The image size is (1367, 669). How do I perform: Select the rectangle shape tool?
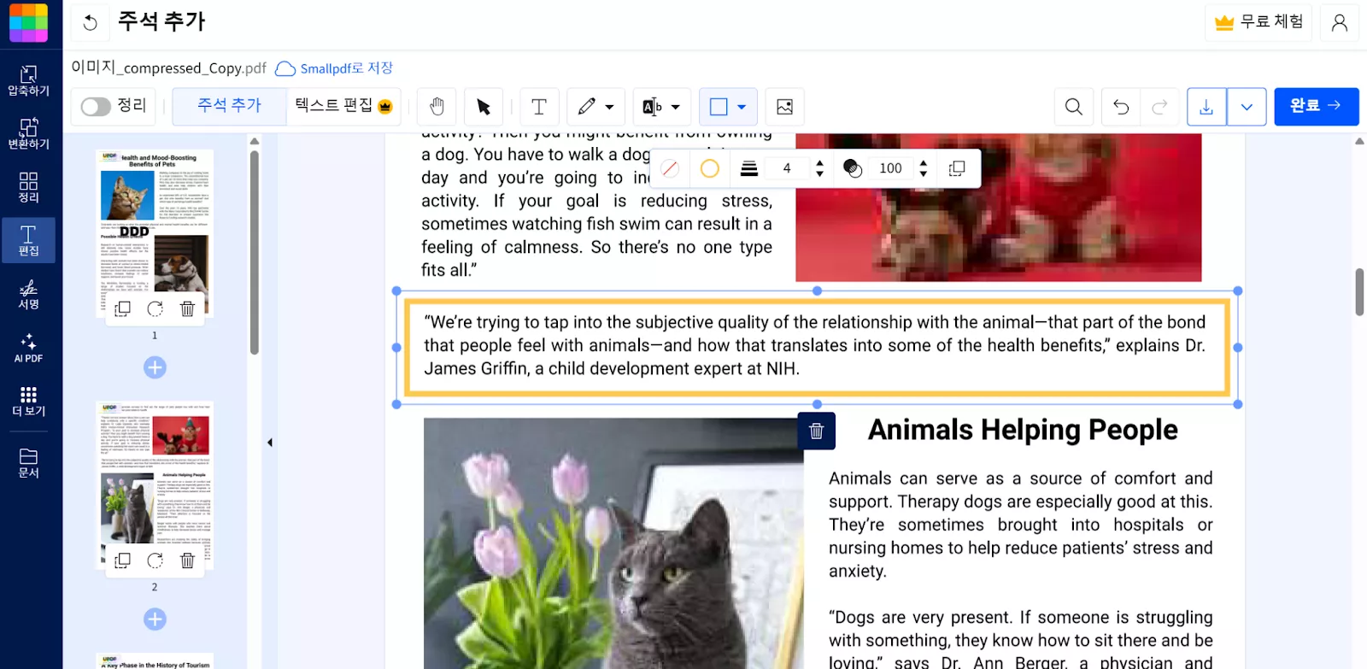(x=719, y=107)
